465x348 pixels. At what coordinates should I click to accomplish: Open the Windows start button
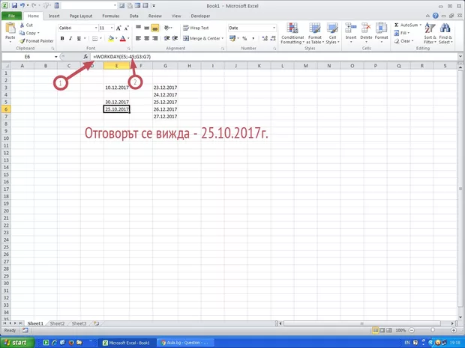pos(16,343)
